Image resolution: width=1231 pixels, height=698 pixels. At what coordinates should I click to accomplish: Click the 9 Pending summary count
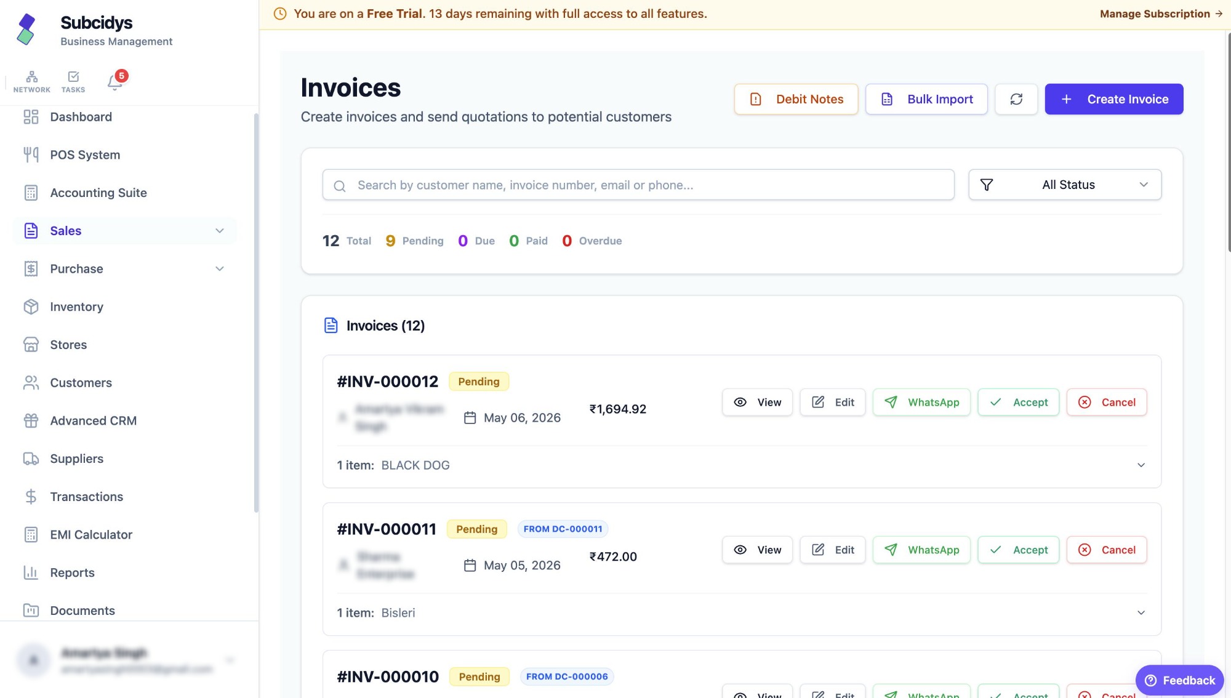414,241
